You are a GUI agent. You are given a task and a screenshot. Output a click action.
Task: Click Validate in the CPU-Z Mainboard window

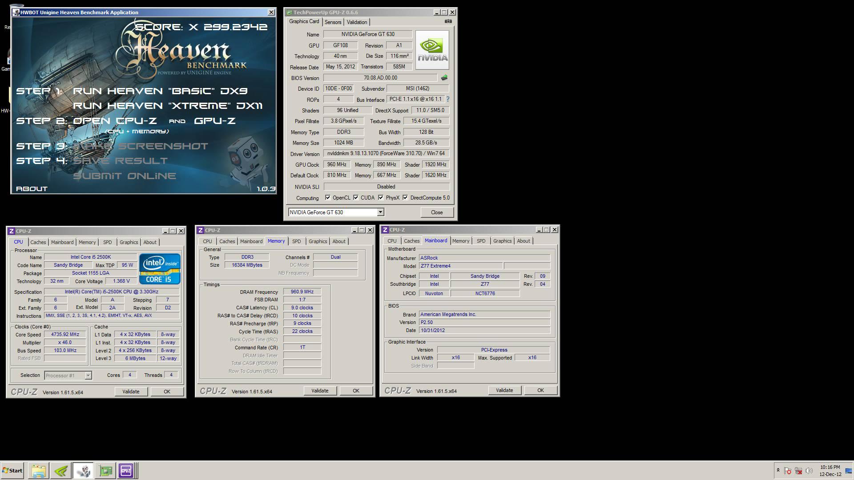click(x=504, y=390)
